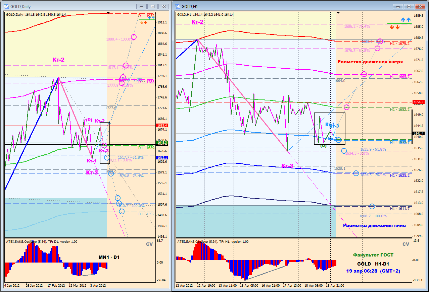429x292 pixels.
Task: Click the red down arrows on Daily chart
Action: click(143, 22)
